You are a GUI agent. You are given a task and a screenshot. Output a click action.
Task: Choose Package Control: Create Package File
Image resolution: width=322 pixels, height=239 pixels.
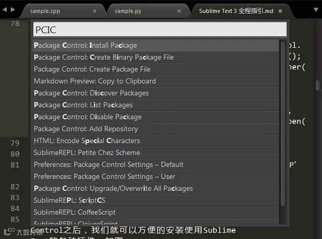coord(156,69)
